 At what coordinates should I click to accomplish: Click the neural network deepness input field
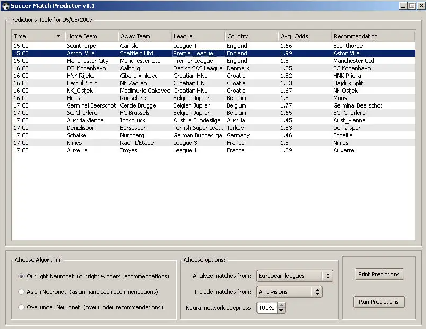pos(267,308)
